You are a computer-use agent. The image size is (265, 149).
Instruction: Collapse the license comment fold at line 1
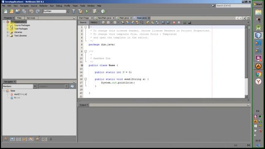tap(86, 27)
